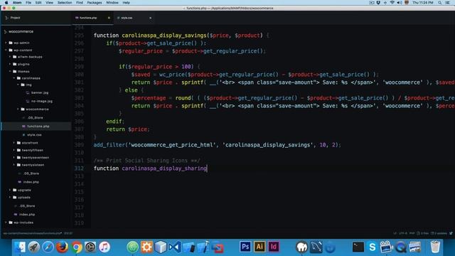This screenshot has height=256, width=455.
Task: Open the Packages menu
Action: click(95, 3)
